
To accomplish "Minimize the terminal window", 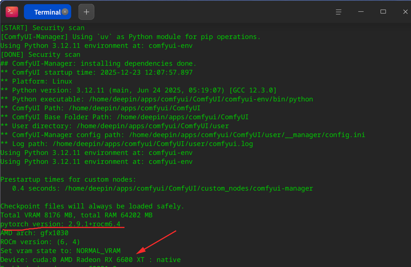I will point(361,12).
